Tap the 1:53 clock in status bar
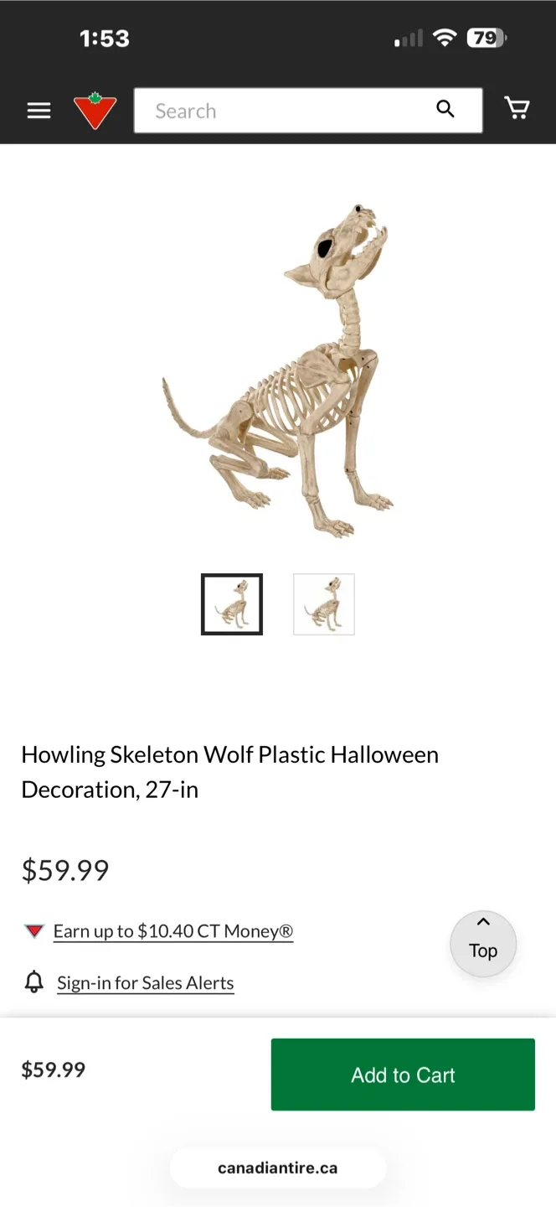 point(105,39)
